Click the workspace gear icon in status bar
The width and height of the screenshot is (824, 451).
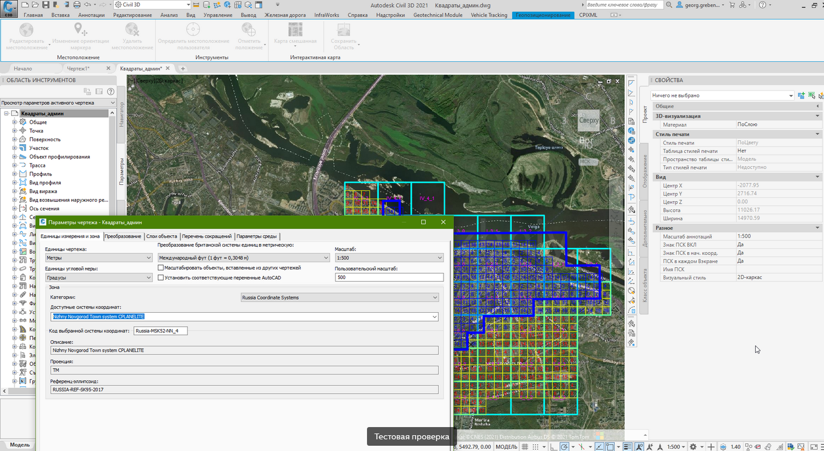693,447
